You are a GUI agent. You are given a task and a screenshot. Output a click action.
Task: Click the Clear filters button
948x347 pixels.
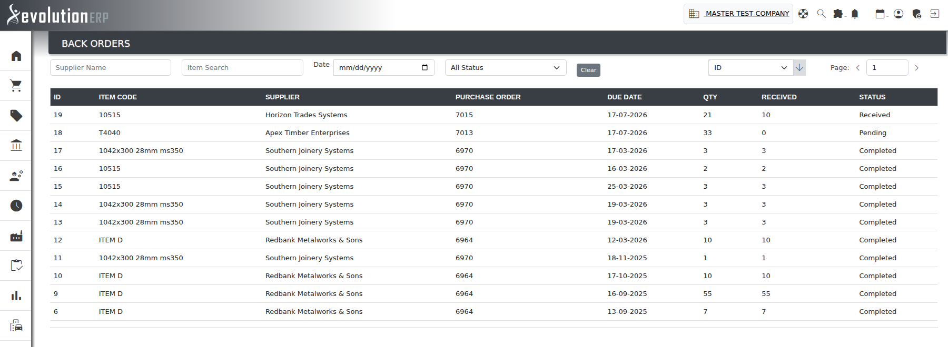point(588,70)
